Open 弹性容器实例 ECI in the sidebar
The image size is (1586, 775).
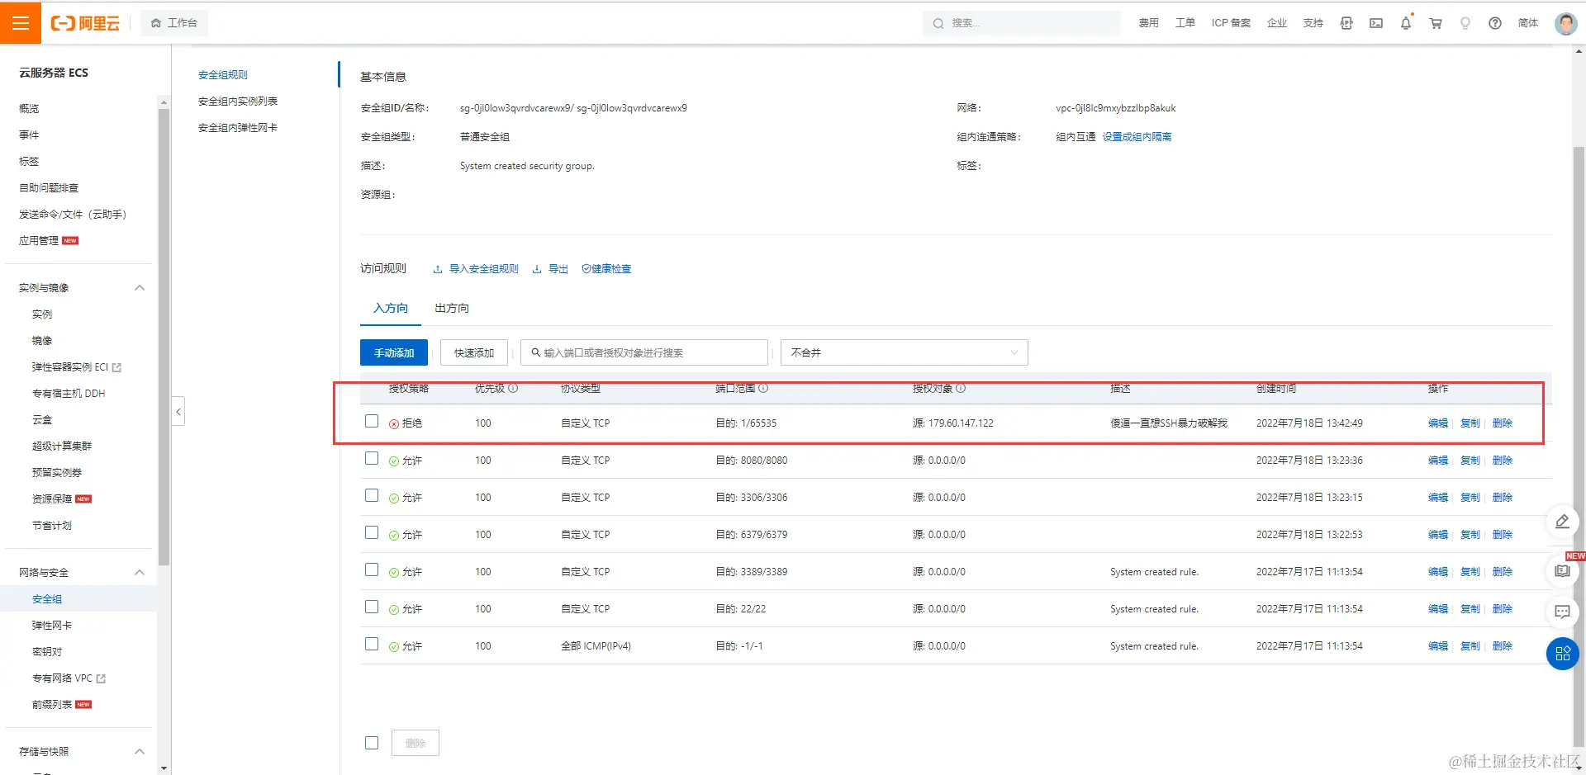(76, 367)
